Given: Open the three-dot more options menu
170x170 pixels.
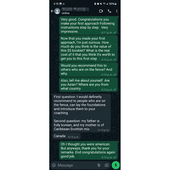Looking at the screenshot, I should click(117, 11).
